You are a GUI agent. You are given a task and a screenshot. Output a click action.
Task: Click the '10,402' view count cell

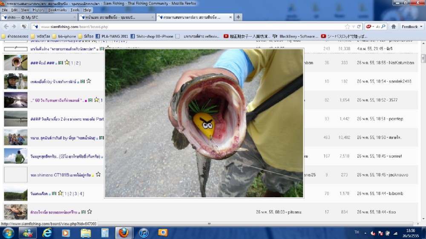coord(344,137)
